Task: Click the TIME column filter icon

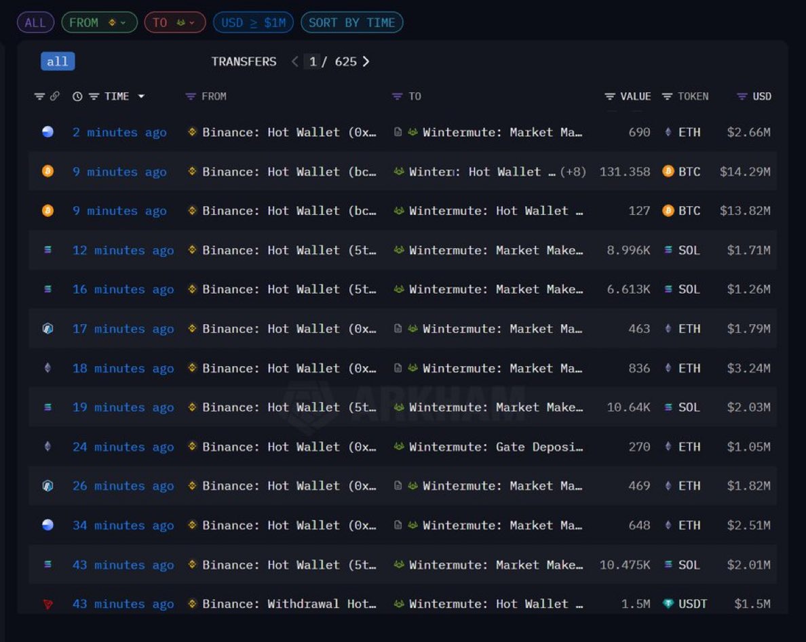Action: [x=94, y=96]
